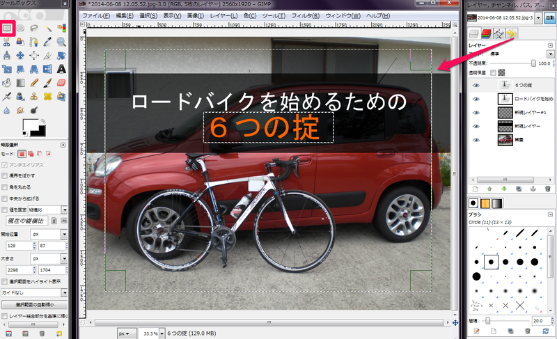This screenshot has height=339, width=557.
Task: Enable 選択範囲をハイライト表示 checkbox
Action: tap(5, 281)
